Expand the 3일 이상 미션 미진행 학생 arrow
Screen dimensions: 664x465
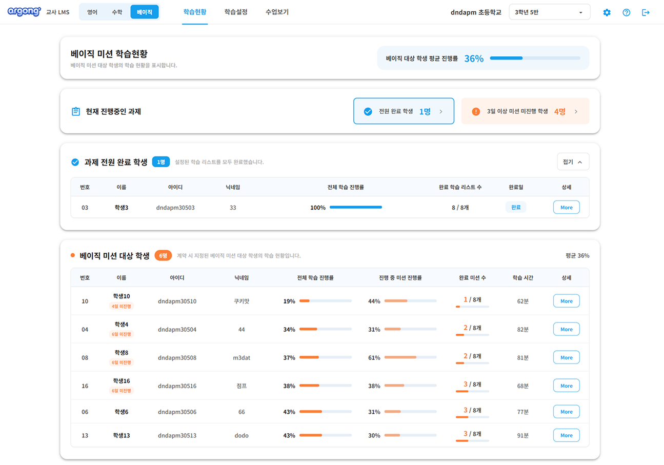[576, 111]
